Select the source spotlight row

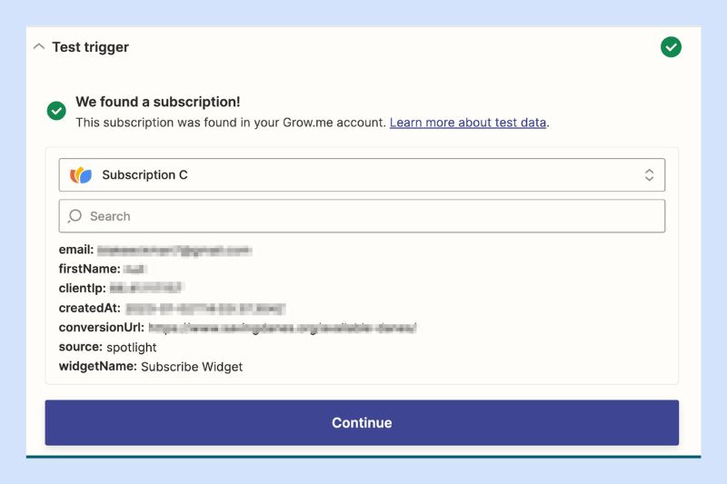tap(107, 347)
